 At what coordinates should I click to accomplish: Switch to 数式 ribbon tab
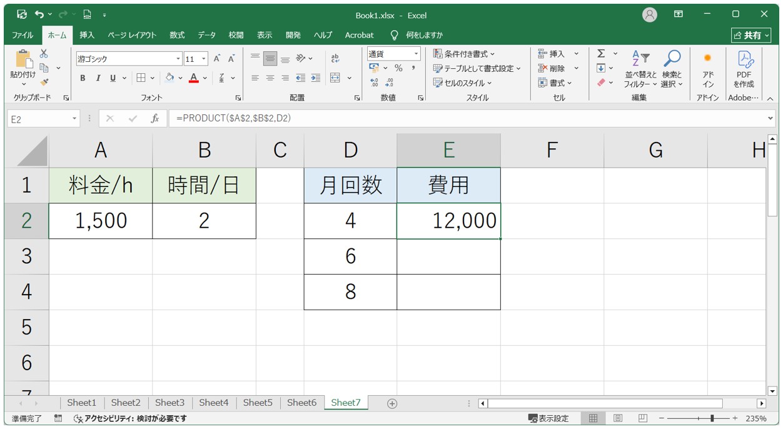[x=178, y=35]
